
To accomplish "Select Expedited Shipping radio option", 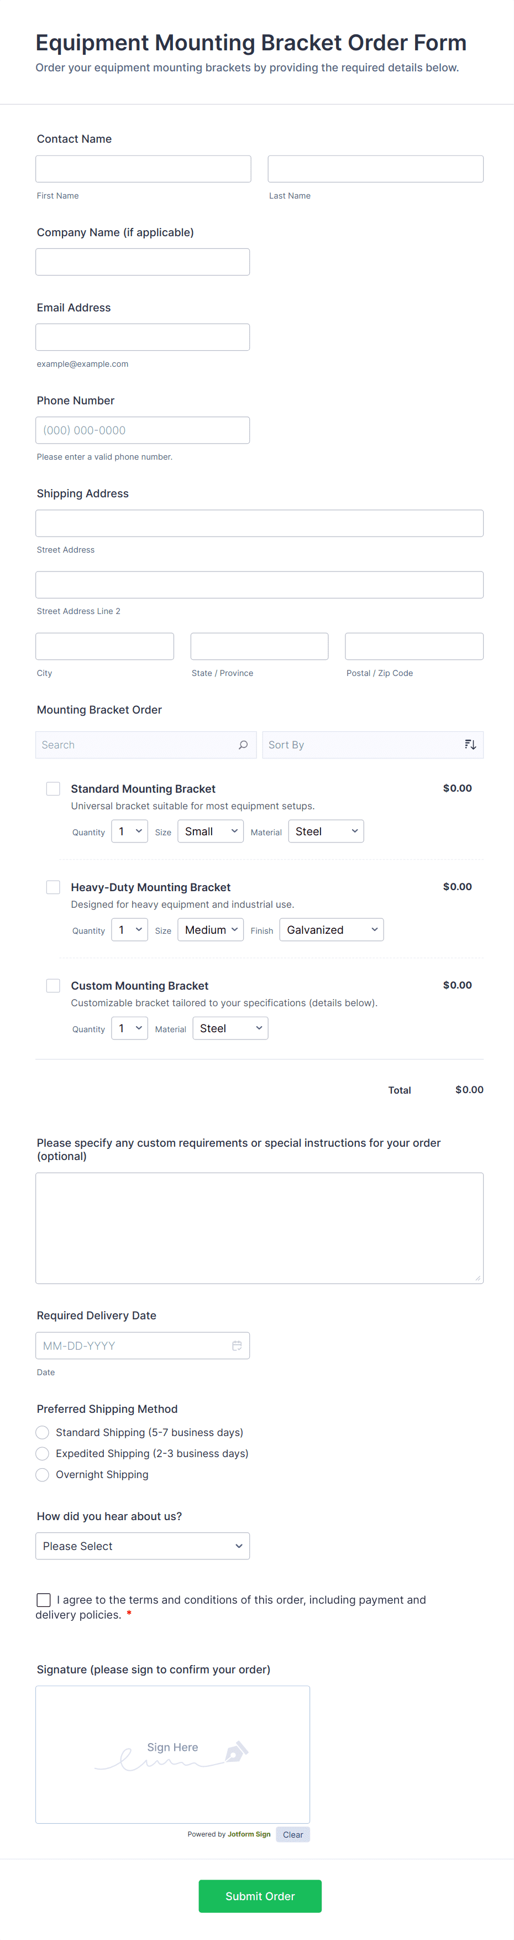I will click(x=43, y=1454).
